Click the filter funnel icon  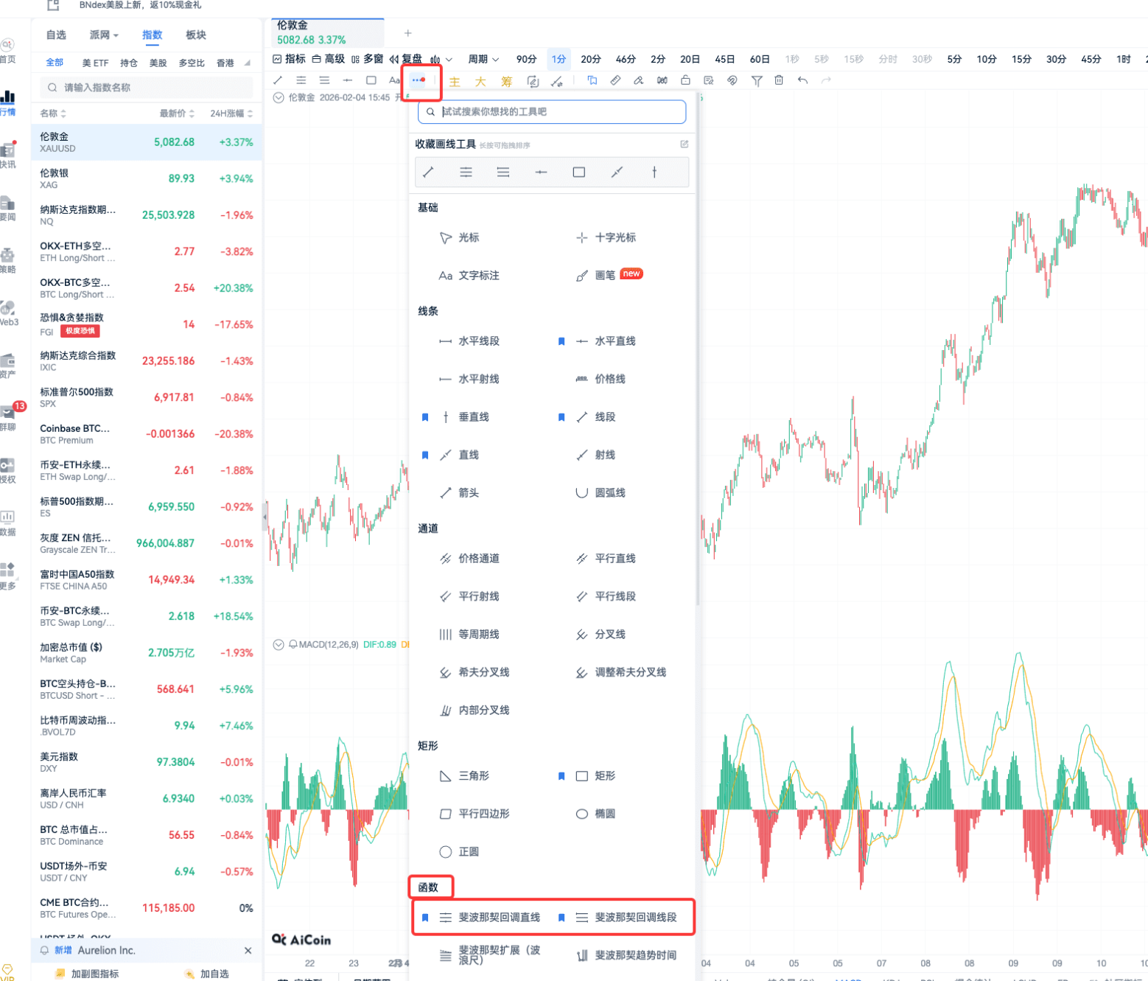[x=756, y=80]
